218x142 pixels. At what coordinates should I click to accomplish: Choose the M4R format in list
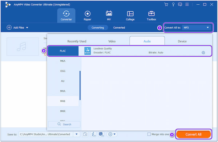[63, 111]
